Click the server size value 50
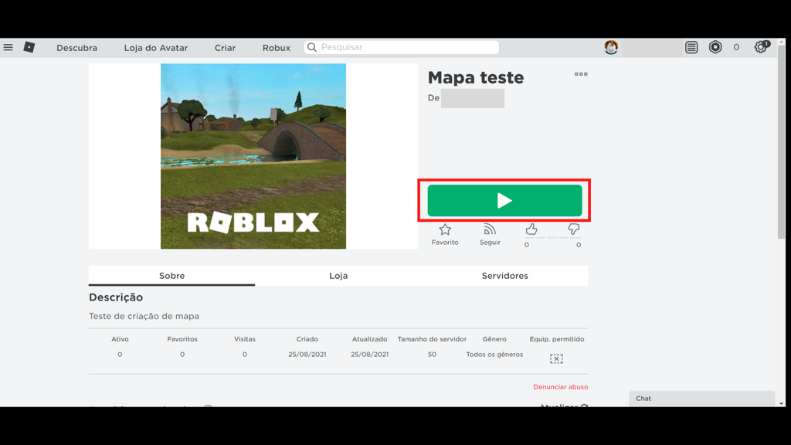This screenshot has height=445, width=791. point(432,354)
